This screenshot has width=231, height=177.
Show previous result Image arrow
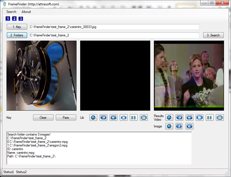point(190,126)
